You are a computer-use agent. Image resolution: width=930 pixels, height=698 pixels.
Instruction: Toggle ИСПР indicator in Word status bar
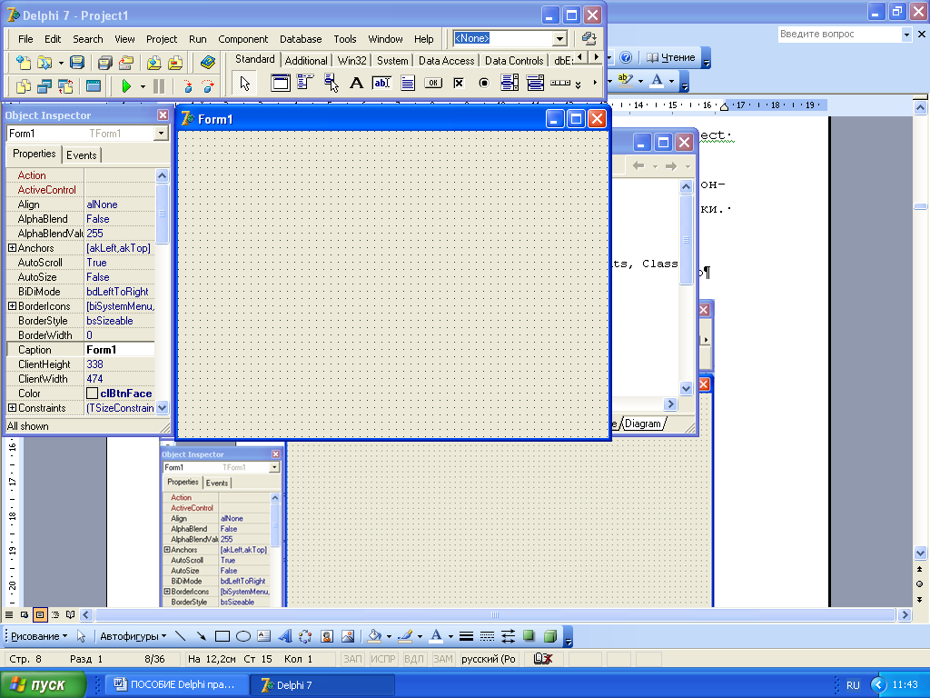(383, 659)
